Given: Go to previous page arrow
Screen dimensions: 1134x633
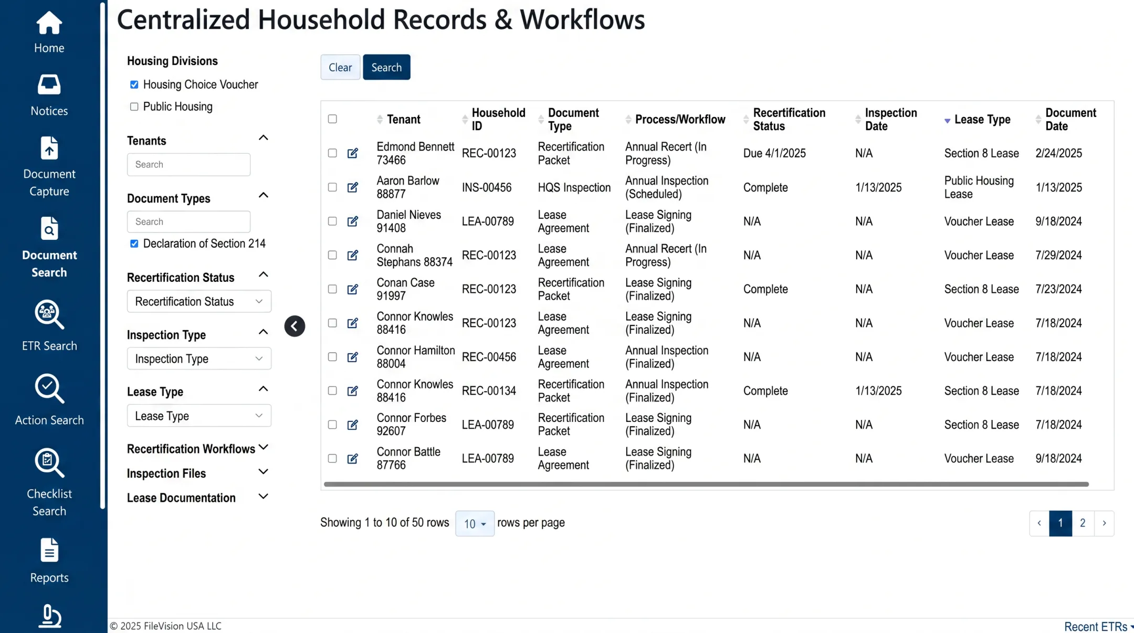Looking at the screenshot, I should pyautogui.click(x=1039, y=523).
